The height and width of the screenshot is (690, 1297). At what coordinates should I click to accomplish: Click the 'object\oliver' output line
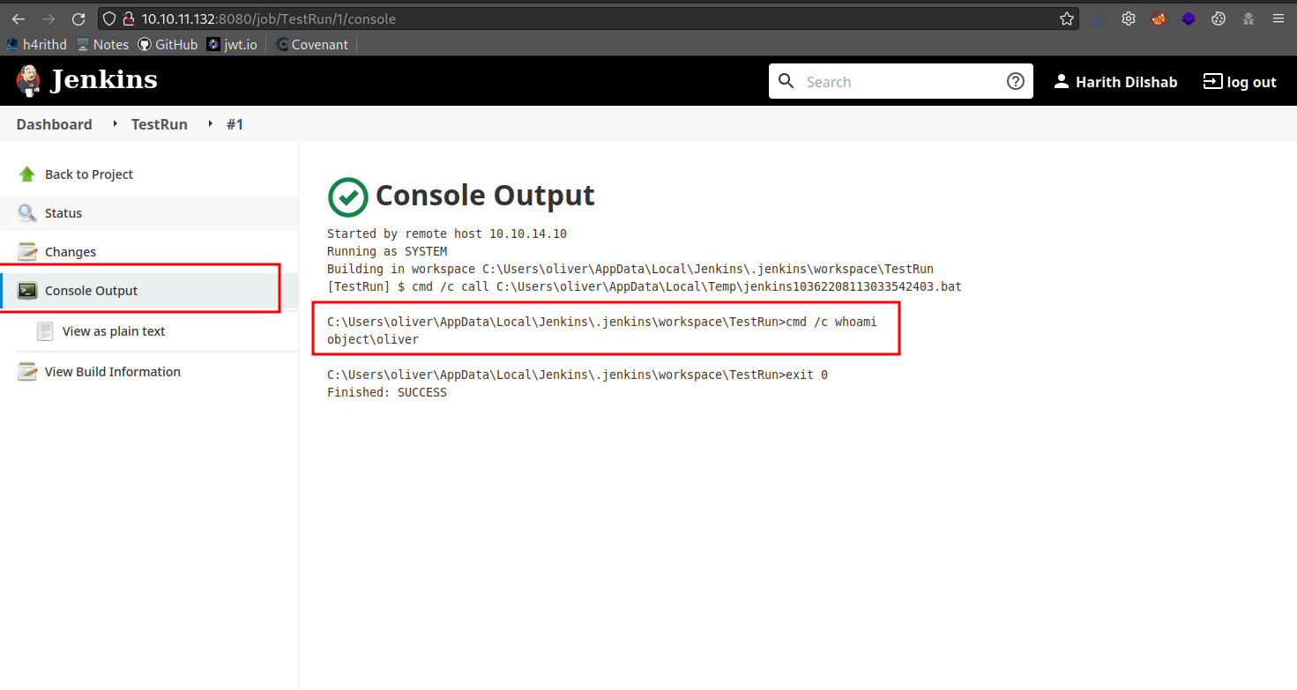point(373,340)
